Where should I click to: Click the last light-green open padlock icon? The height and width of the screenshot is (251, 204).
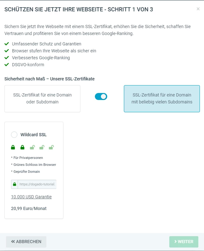pyautogui.click(x=51, y=147)
